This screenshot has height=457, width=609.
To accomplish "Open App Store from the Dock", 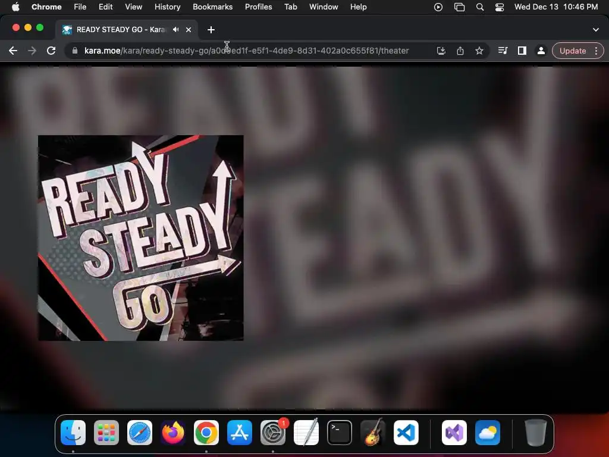I will point(240,433).
